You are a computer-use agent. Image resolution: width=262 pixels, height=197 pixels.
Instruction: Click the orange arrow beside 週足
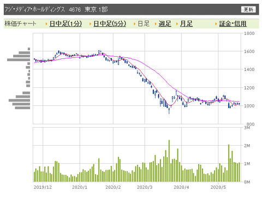(156, 24)
